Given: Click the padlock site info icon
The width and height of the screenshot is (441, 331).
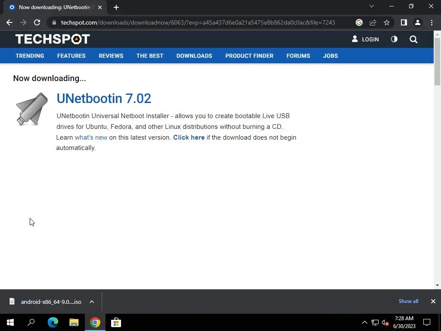Looking at the screenshot, I should coord(54,22).
